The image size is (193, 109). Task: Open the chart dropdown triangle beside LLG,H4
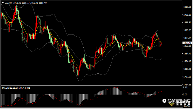[3, 3]
